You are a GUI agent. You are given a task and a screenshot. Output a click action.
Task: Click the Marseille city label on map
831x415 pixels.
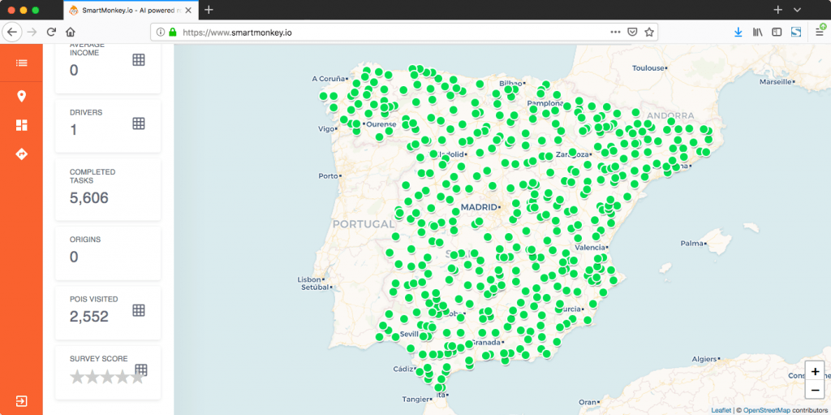775,82
